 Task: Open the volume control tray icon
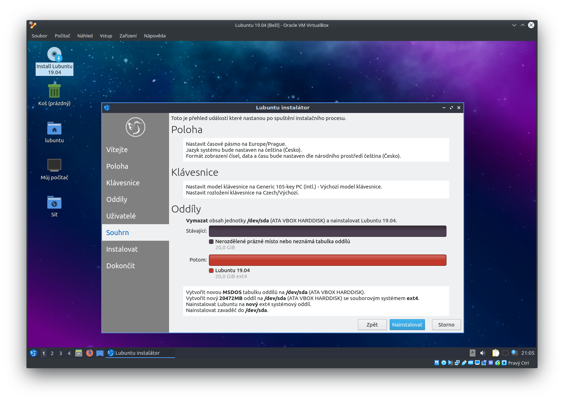click(x=483, y=353)
